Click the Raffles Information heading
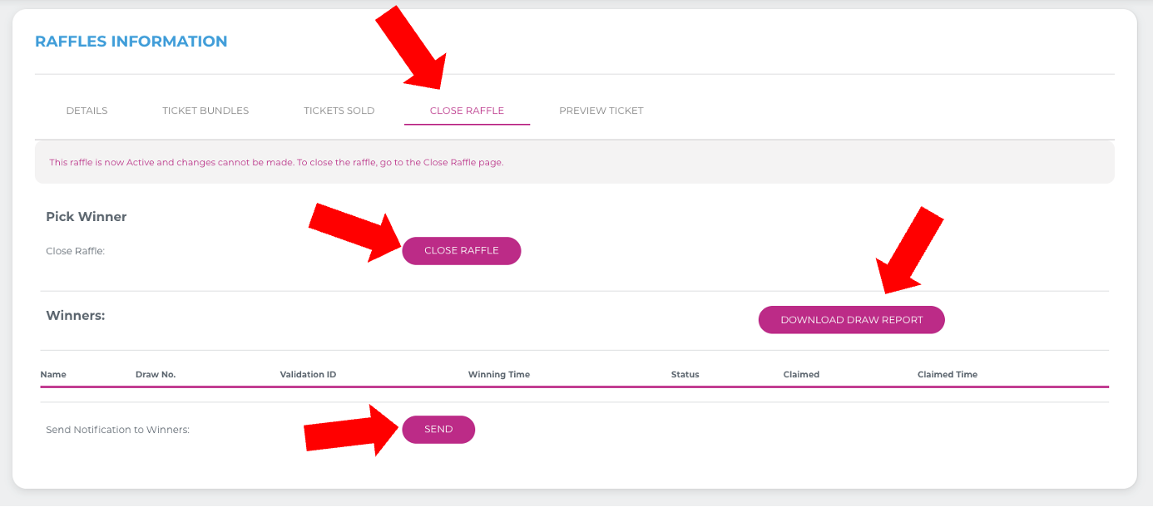Image resolution: width=1153 pixels, height=507 pixels. tap(131, 42)
